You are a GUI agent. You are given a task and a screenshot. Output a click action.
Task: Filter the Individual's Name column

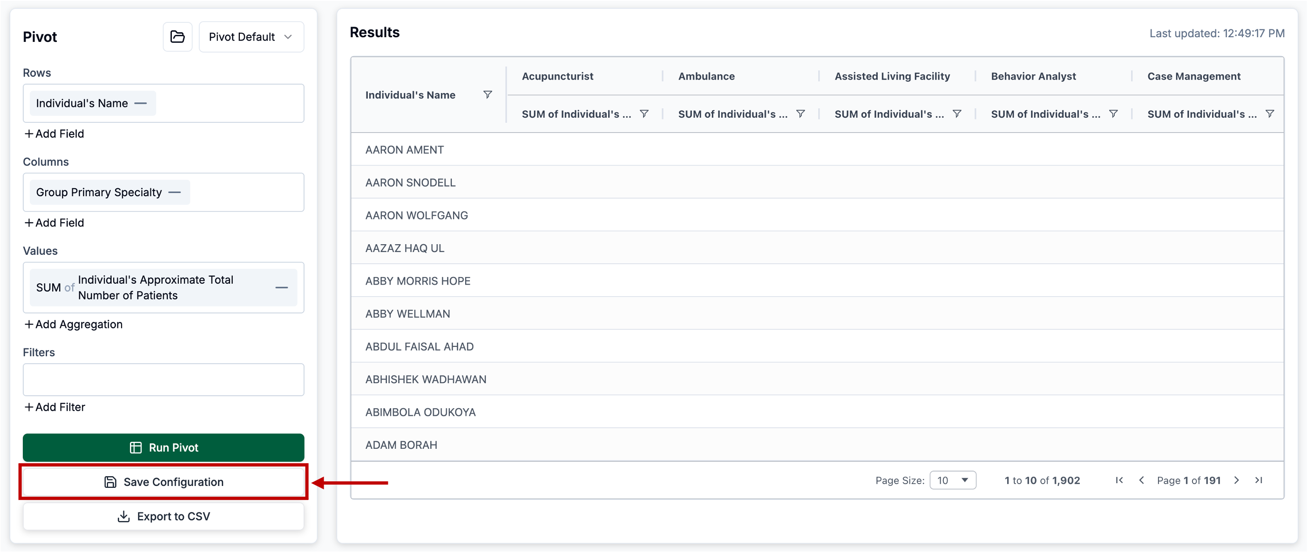pos(488,95)
